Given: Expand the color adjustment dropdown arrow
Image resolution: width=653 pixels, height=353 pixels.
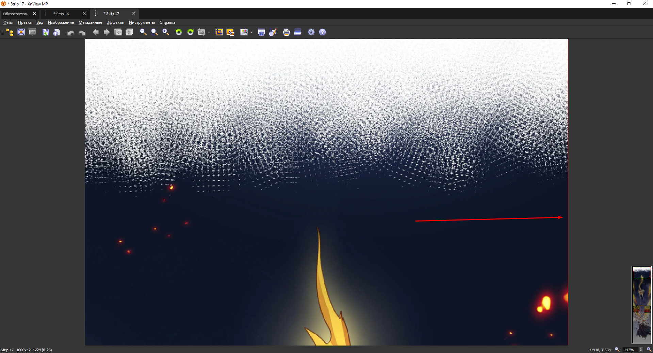Looking at the screenshot, I should point(251,33).
